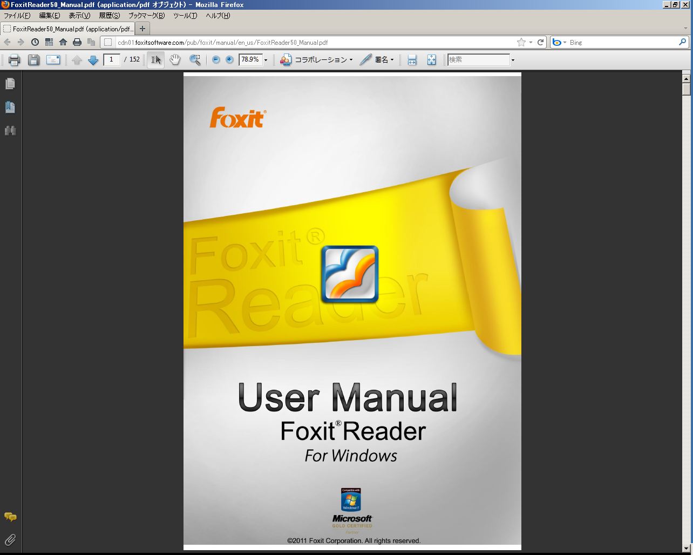Click the Firefox paste clipboard icon
This screenshot has width=693, height=555.
coord(91,42)
